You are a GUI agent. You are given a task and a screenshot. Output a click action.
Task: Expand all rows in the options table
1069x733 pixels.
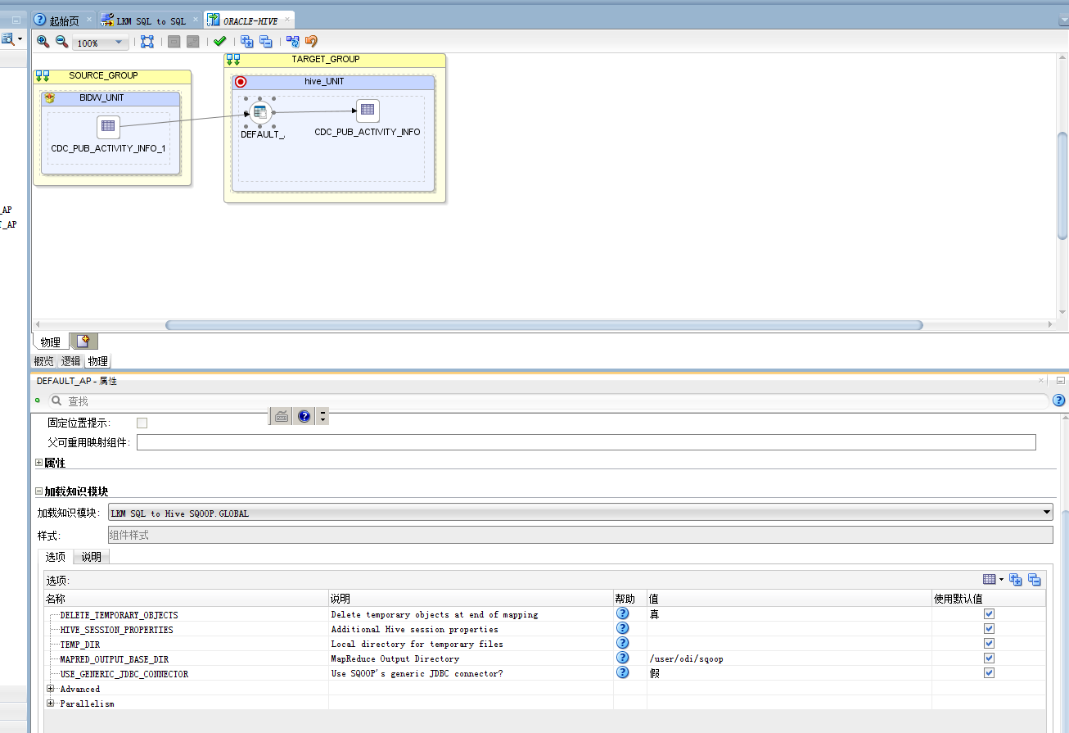tap(1016, 579)
